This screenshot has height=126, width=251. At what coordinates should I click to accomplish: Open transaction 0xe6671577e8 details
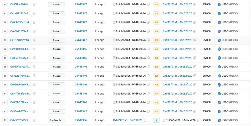(x=20, y=31)
